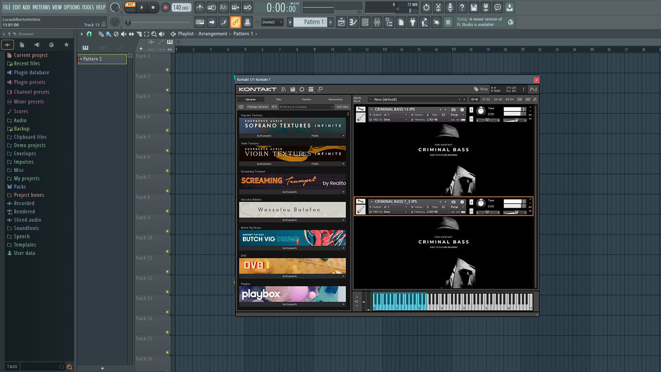Toggle the Track 10 mute light

tap(167, 251)
